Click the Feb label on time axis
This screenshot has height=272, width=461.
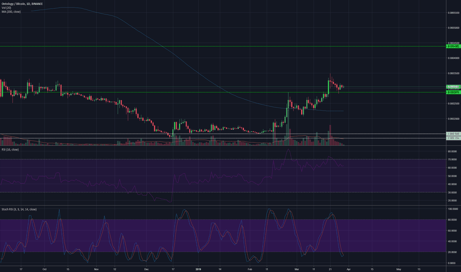coord(250,269)
